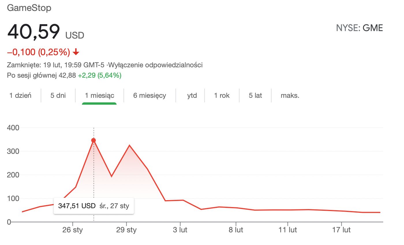Select the '1 miesiąc' tab
404x245 pixels.
click(99, 95)
